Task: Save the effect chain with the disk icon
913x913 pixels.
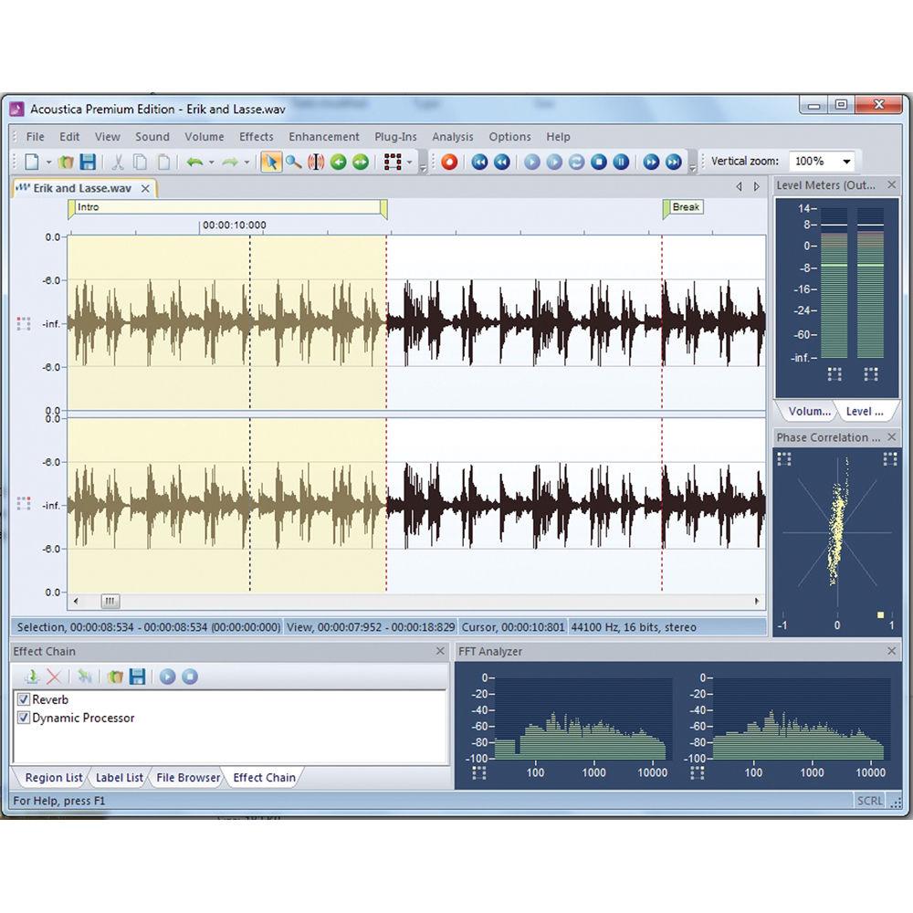Action: pyautogui.click(x=138, y=678)
